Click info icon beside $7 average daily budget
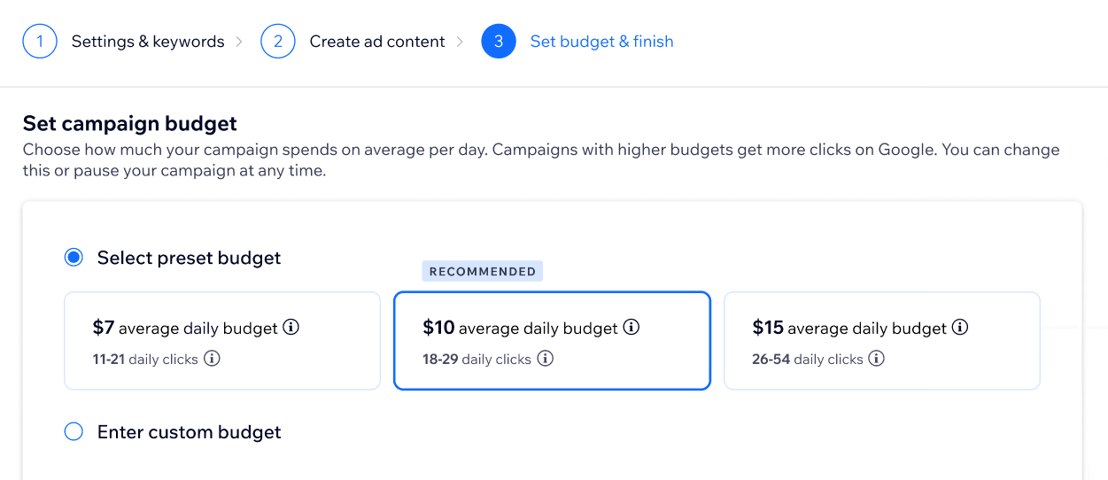 pyautogui.click(x=291, y=328)
